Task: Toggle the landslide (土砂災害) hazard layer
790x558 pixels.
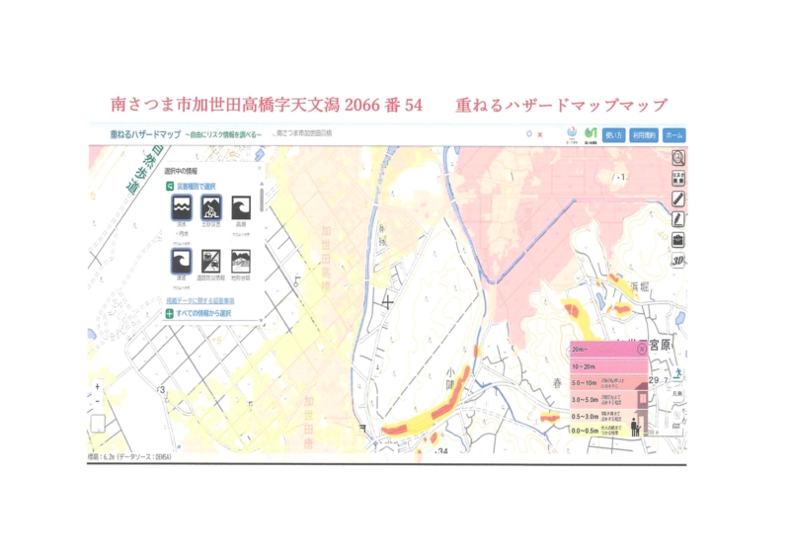Action: 211,207
